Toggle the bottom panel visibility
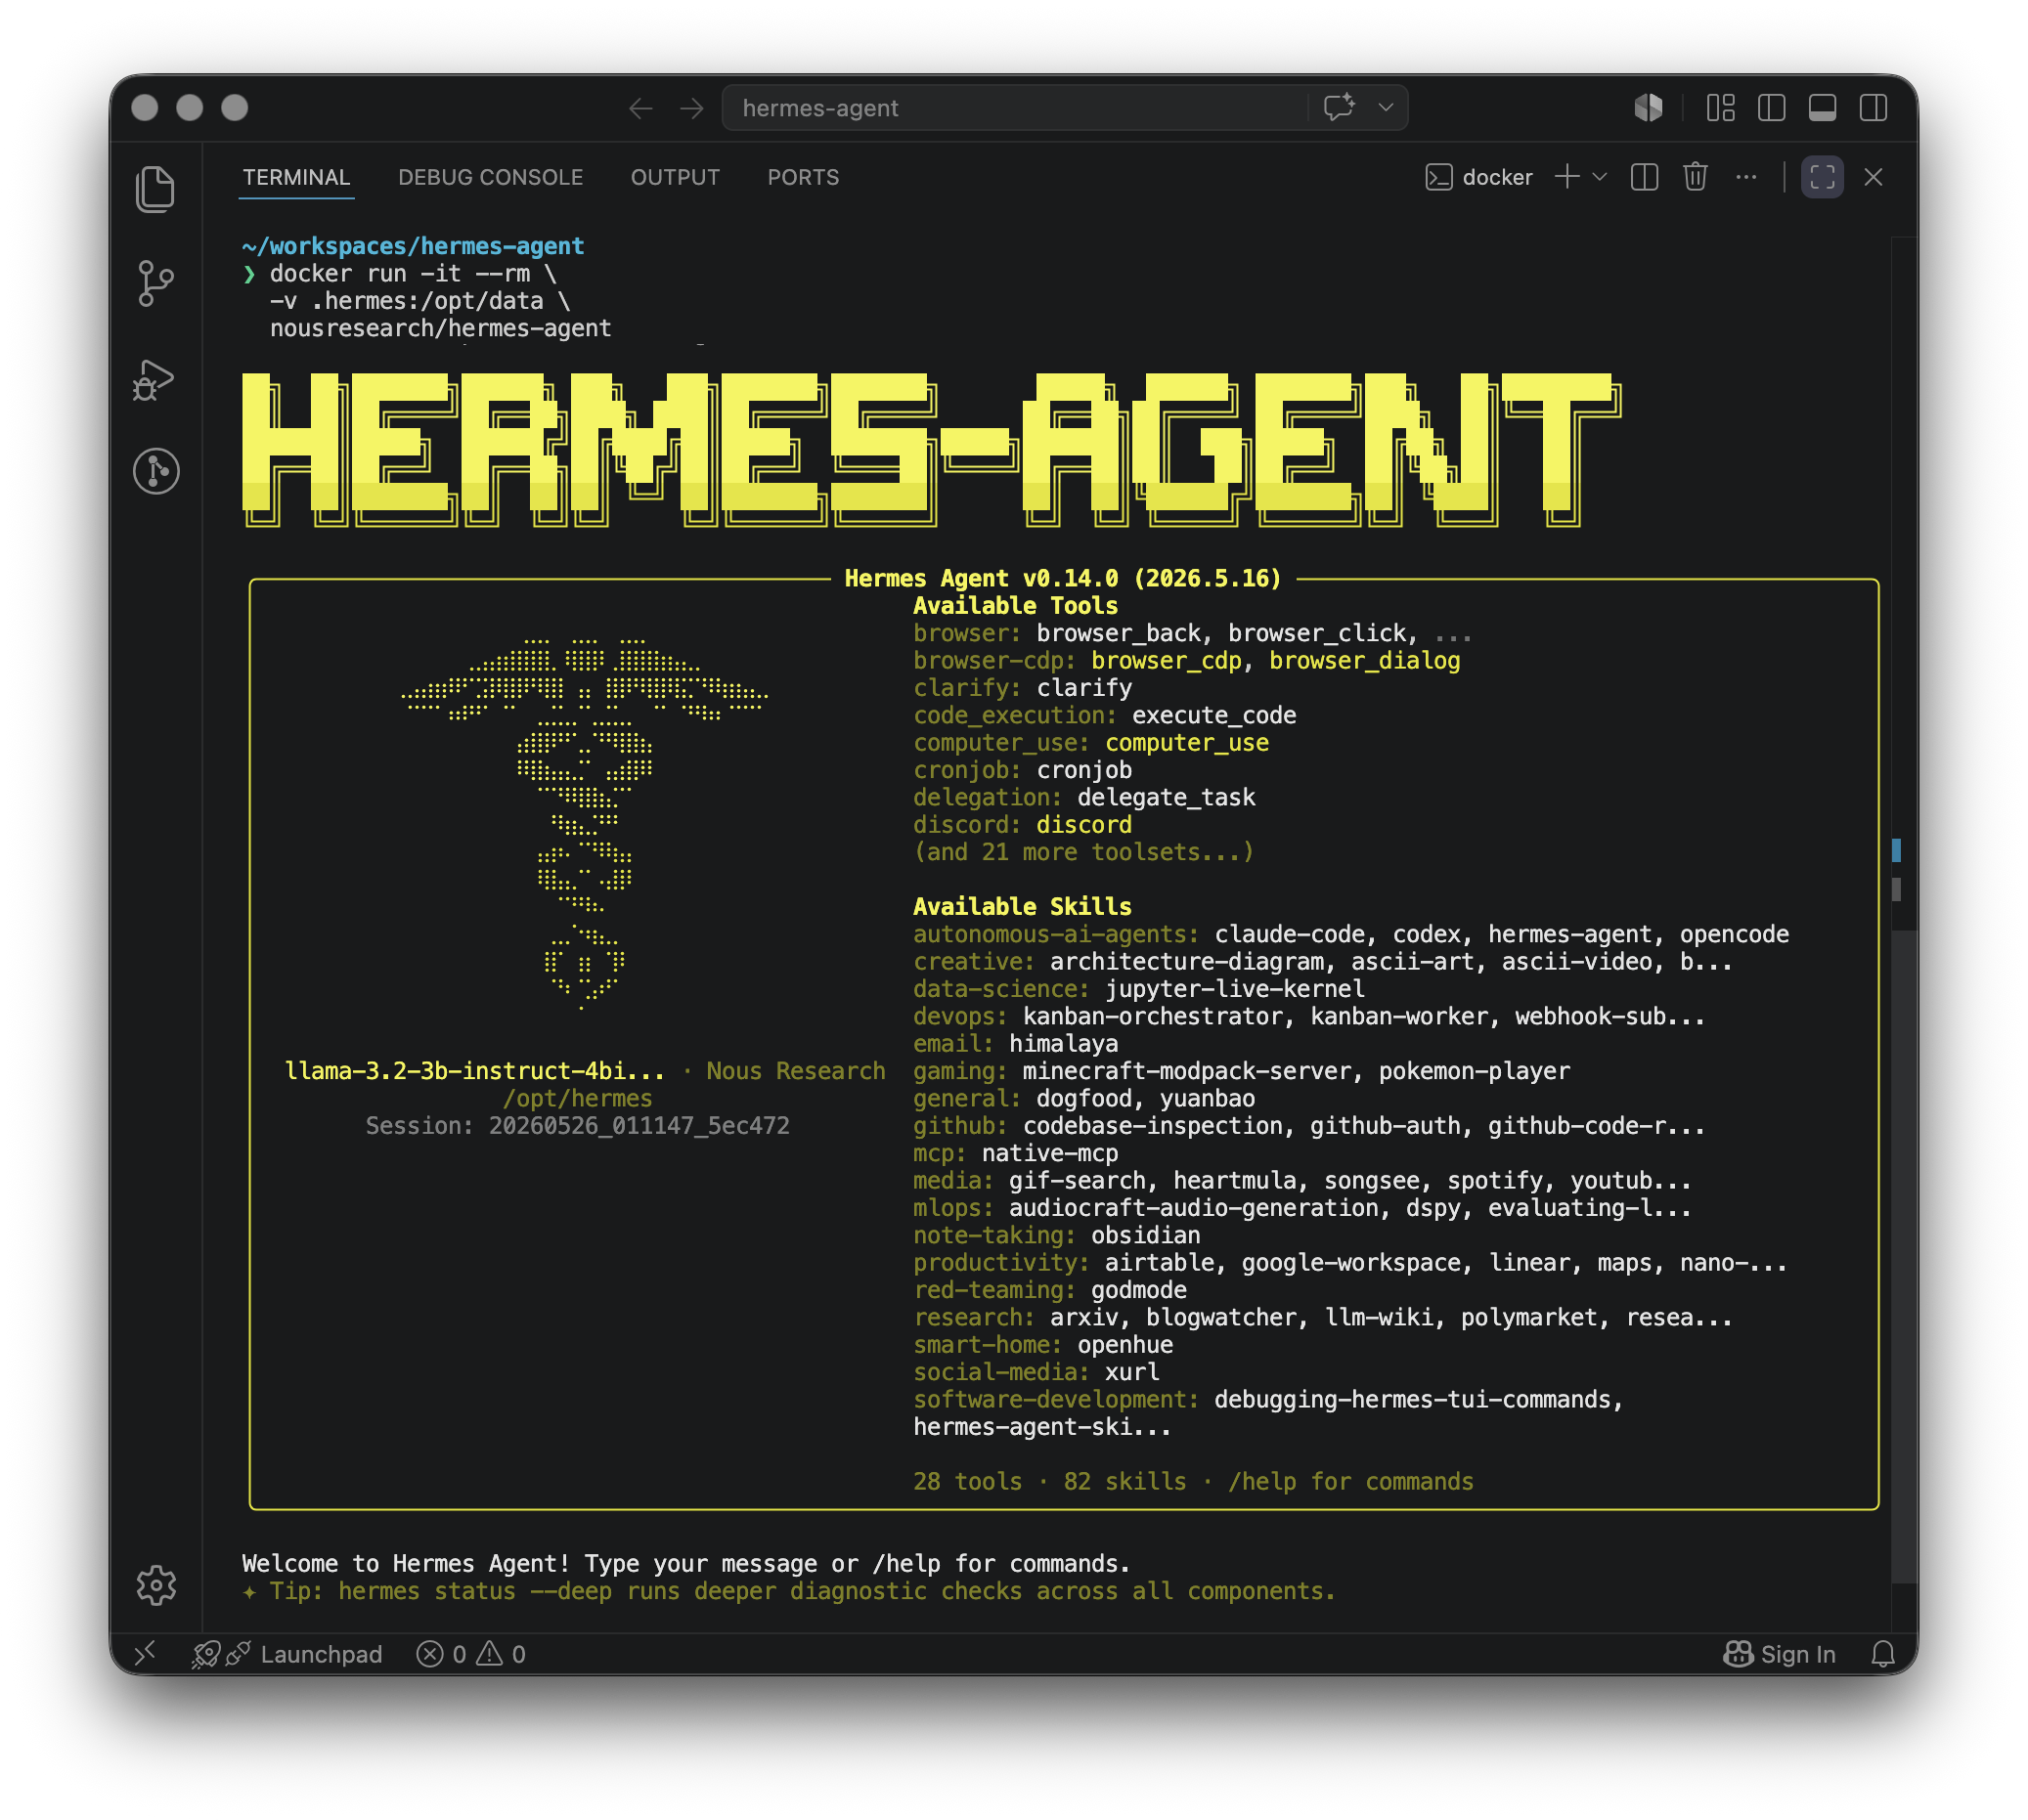Screen dimensions: 2028x1820 [x=1822, y=107]
